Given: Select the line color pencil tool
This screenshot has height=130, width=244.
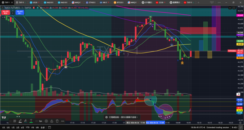Looking at the screenshot, I should 20,121.
